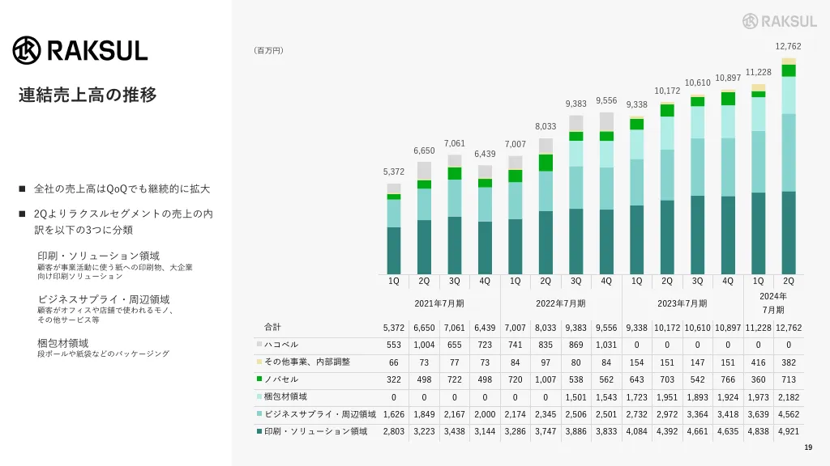Viewport: 830px width, 466px height.
Task: Click the 2022年7月期 period label
Action: [x=561, y=303]
